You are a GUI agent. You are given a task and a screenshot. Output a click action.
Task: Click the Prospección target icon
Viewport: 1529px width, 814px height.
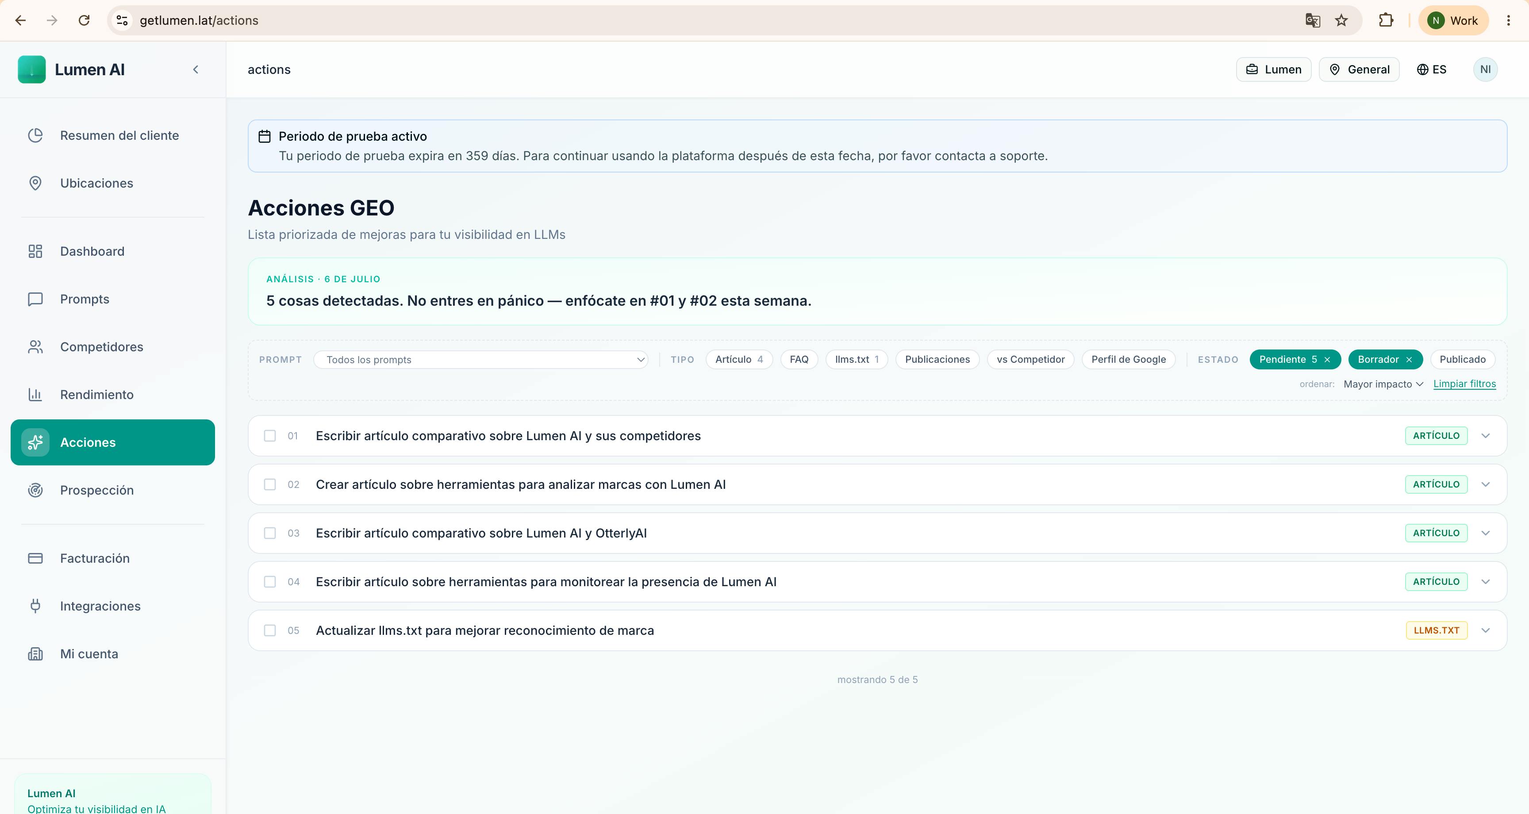pyautogui.click(x=35, y=491)
